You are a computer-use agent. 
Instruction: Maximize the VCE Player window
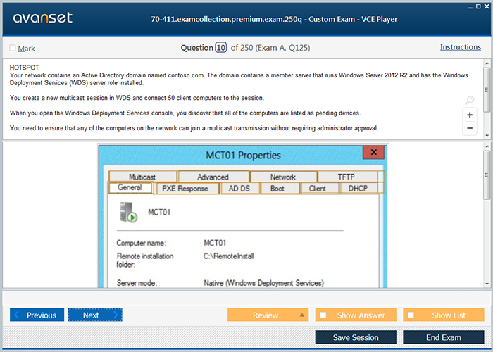478,6
